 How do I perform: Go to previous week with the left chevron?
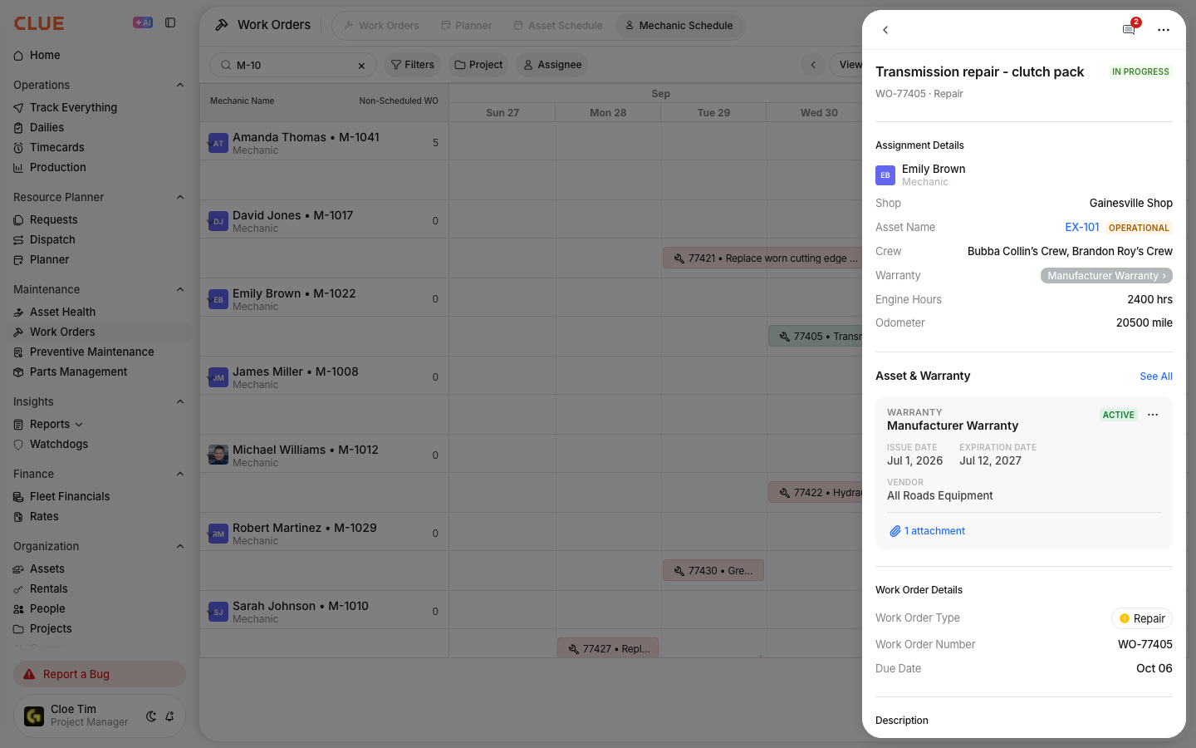[813, 65]
